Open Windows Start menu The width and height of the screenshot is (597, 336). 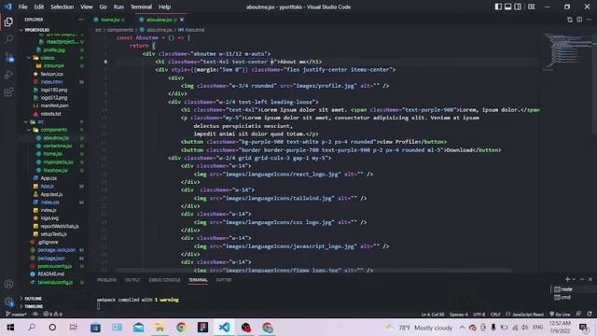(x=10, y=328)
